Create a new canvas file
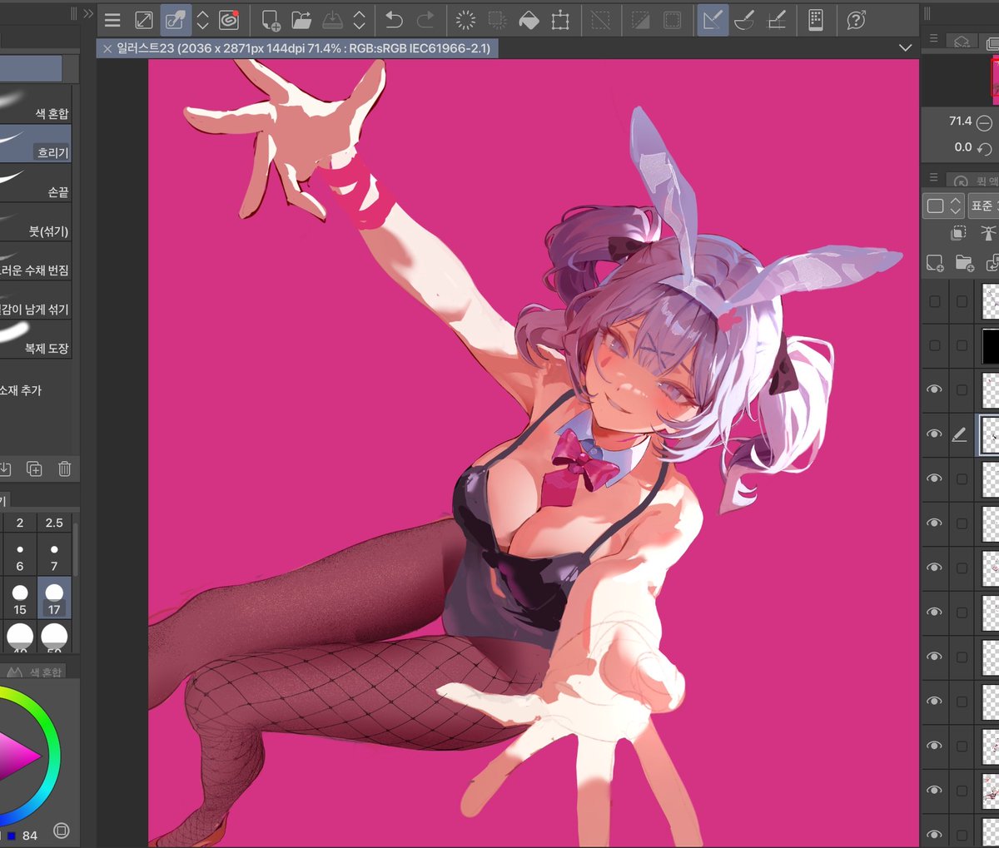Screen dimensions: 999x848 coord(271,20)
